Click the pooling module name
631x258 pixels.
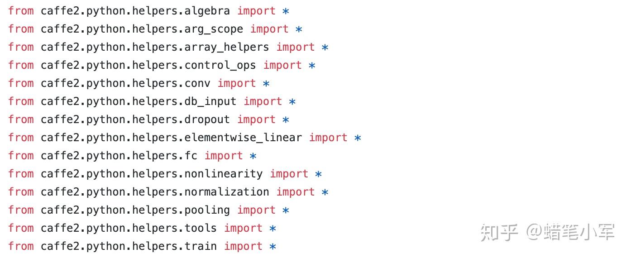click(x=207, y=210)
